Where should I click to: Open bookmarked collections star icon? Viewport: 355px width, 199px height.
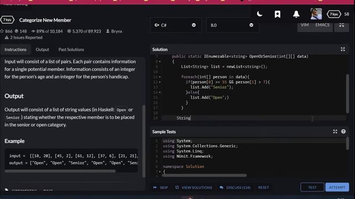point(277,14)
